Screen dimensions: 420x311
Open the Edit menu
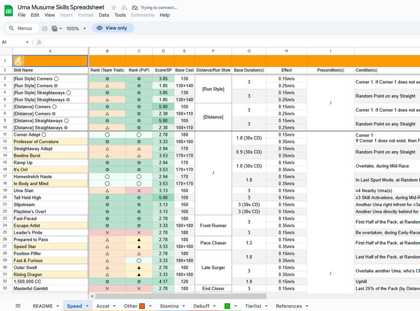pos(35,15)
